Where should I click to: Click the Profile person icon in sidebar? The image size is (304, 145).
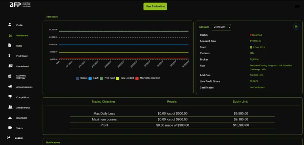tap(10, 25)
